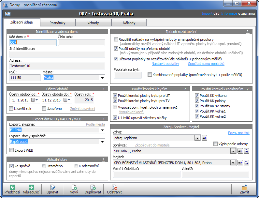Click the Domy window title icon
Screen dimensions: 259x198
pos(5,5)
